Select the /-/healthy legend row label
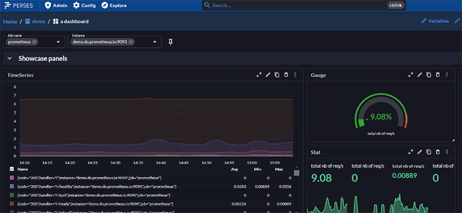The height and width of the screenshot is (213, 462). 97,187
